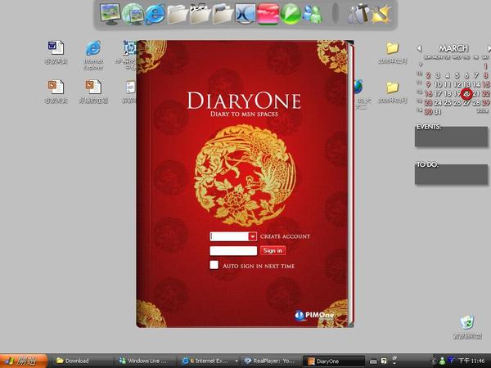Select the DiaryOne taskbar button

[334, 361]
